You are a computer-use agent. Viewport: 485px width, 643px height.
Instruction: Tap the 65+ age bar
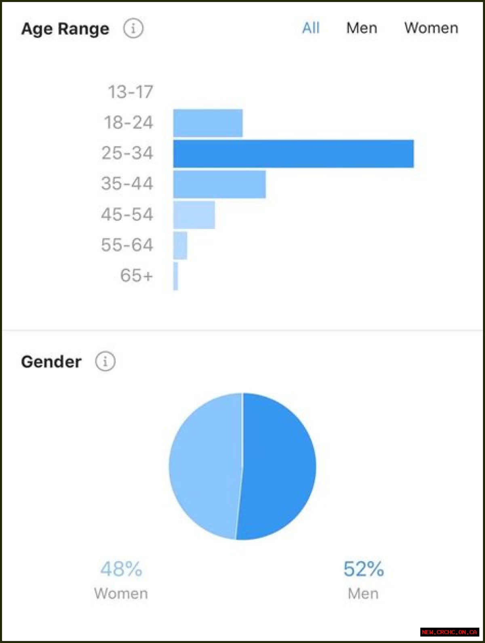point(176,276)
